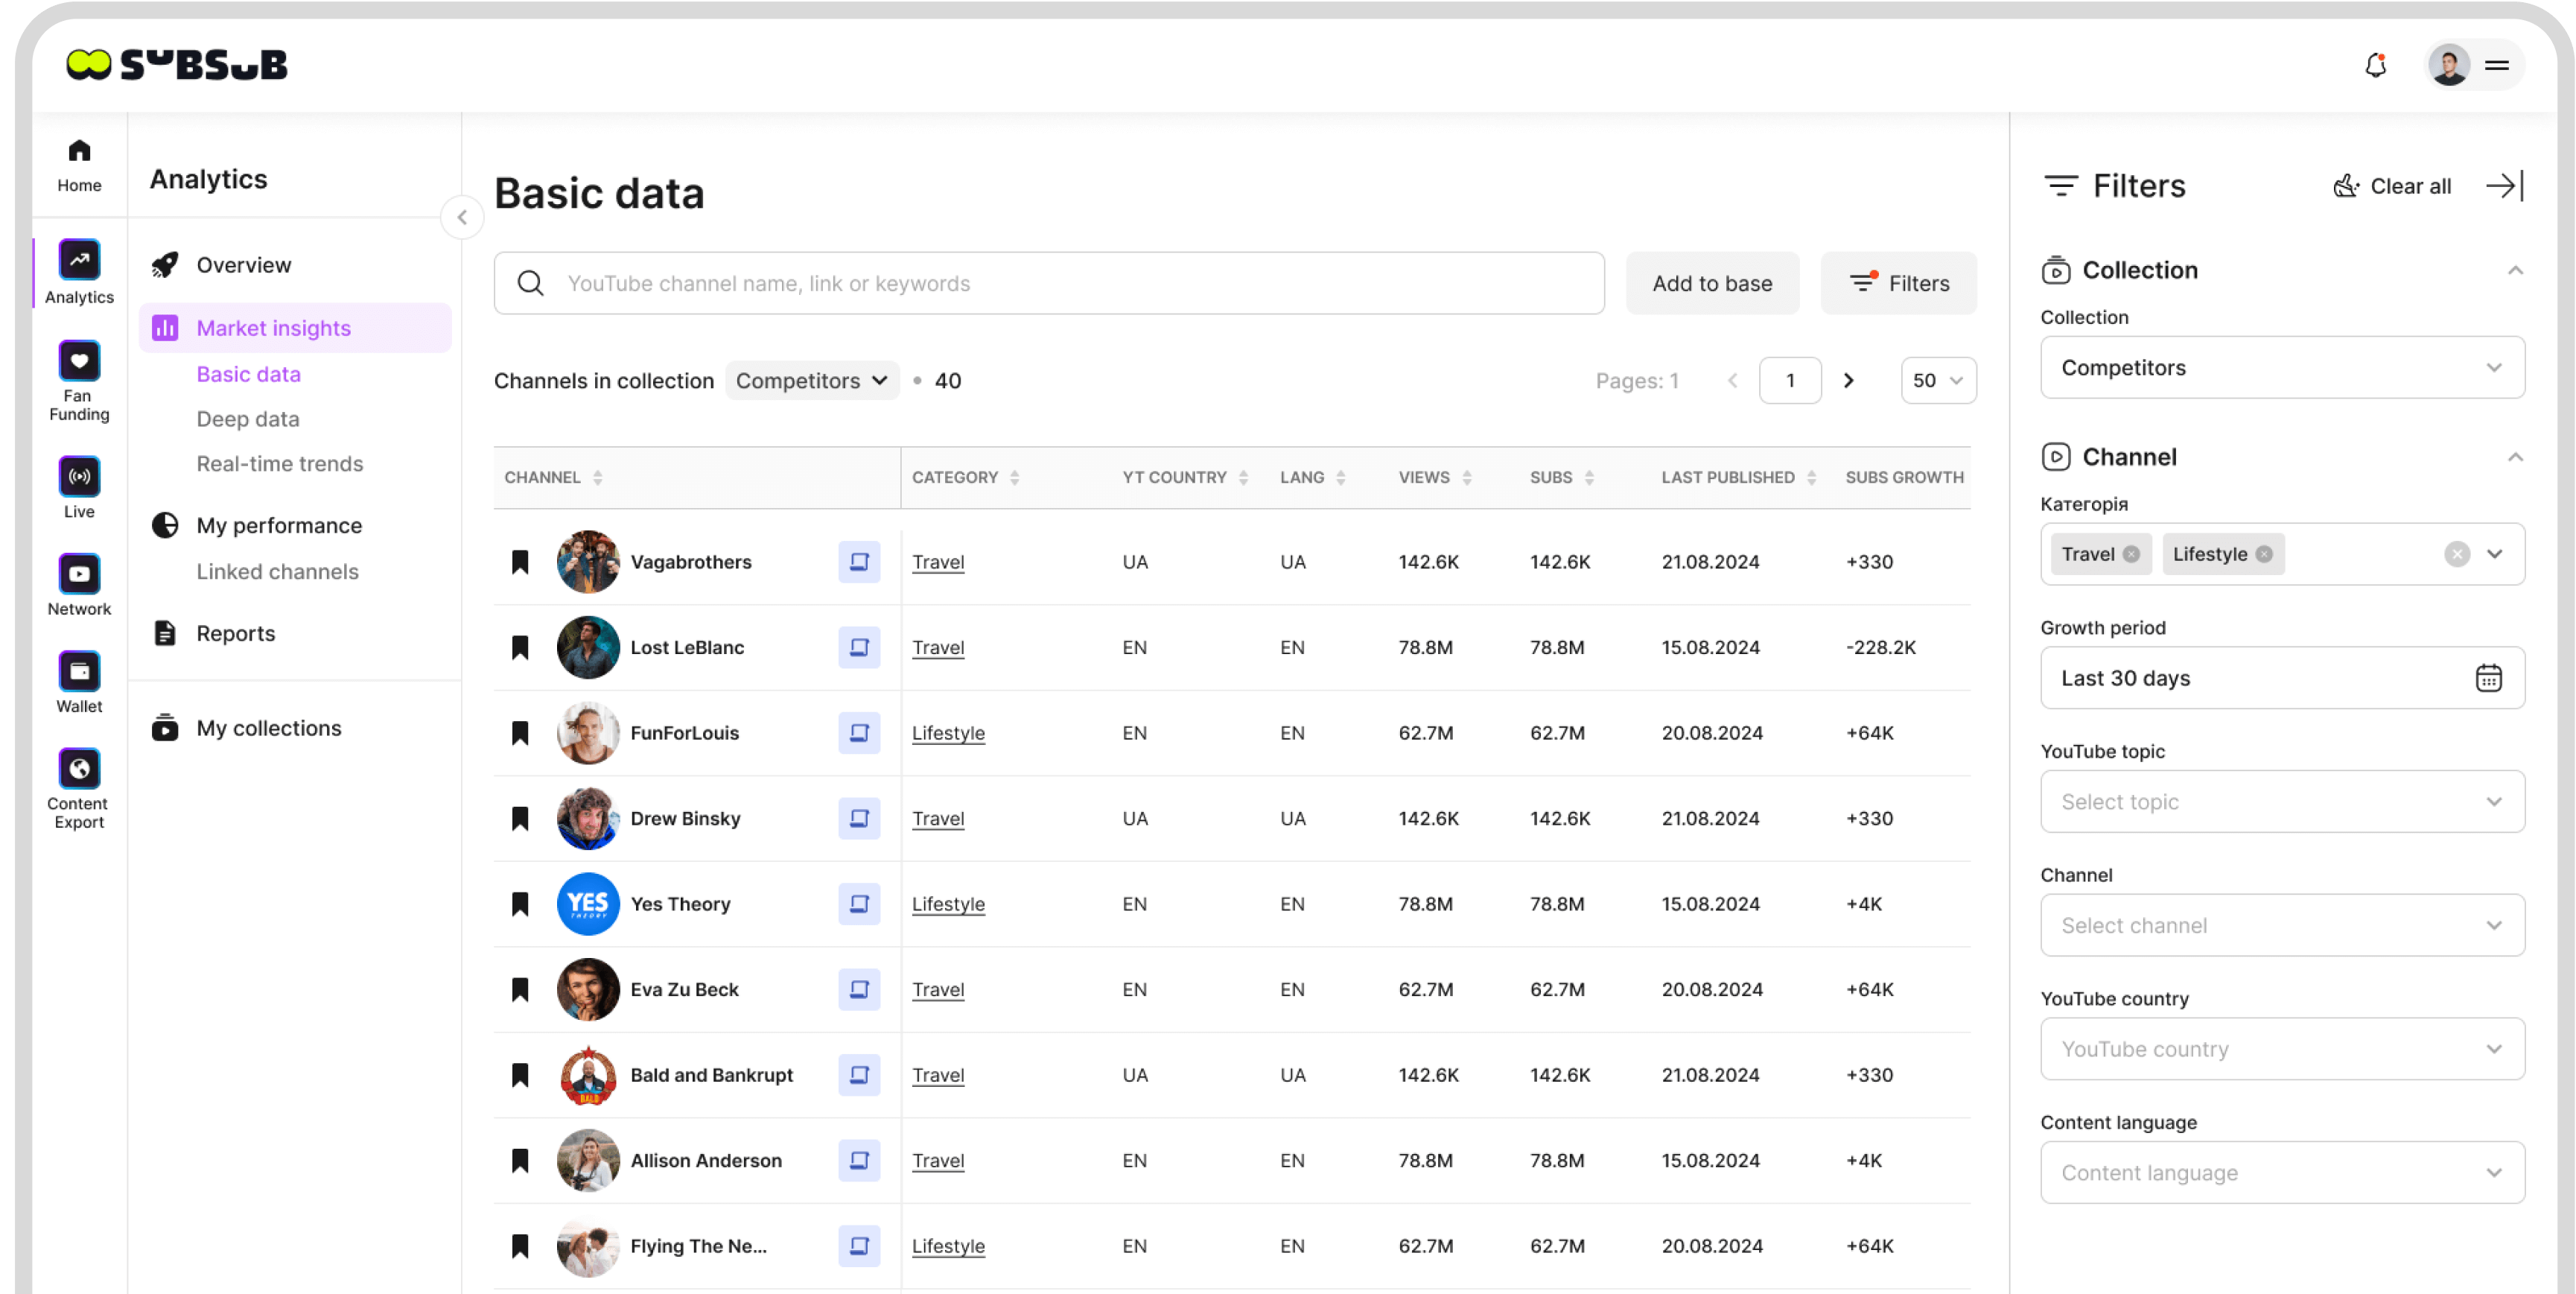Viewport: 2576px width, 1294px height.
Task: Click the Growth period calendar icon
Action: pyautogui.click(x=2488, y=678)
